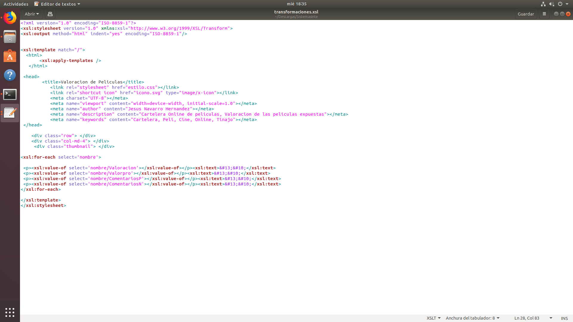The height and width of the screenshot is (322, 573).
Task: Open the Abrir dropdown
Action: (x=32, y=14)
